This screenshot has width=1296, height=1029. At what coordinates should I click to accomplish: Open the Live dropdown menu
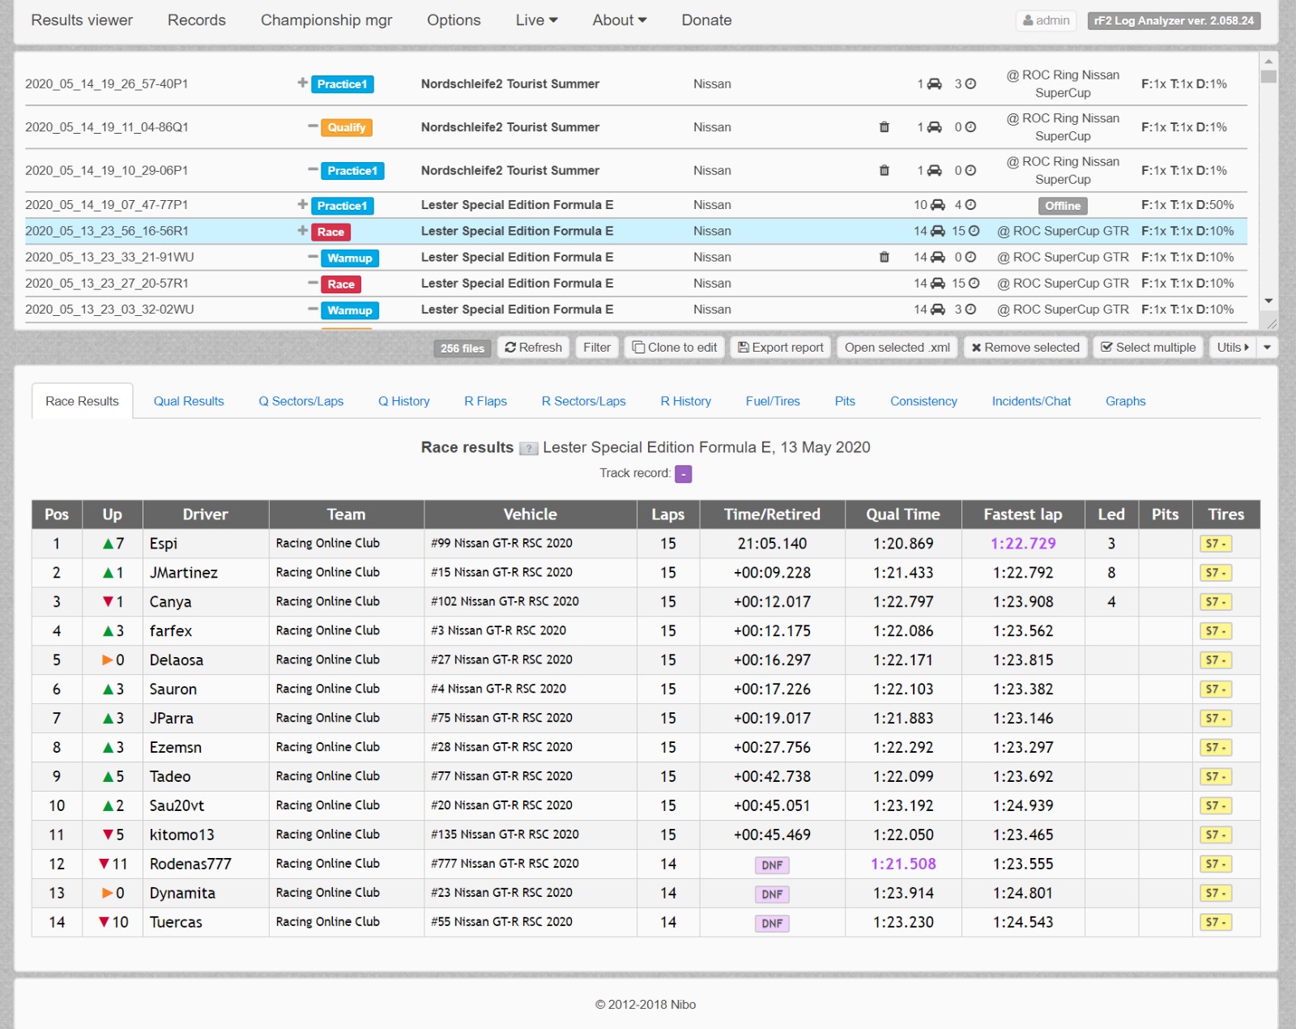point(536,20)
